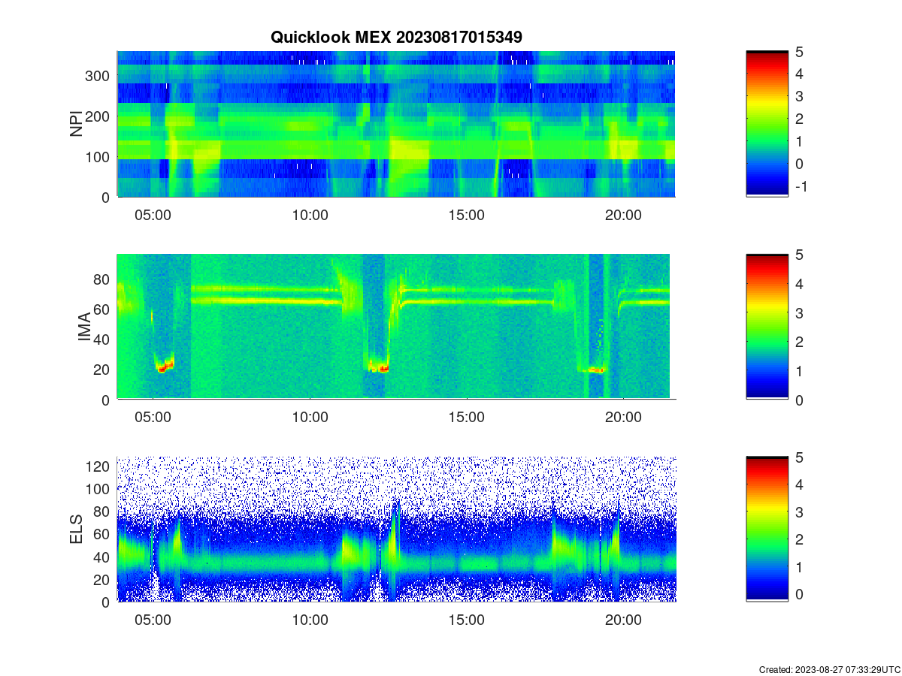Click the 10:00 tick under ELS panel
902x676 pixels.
point(310,620)
